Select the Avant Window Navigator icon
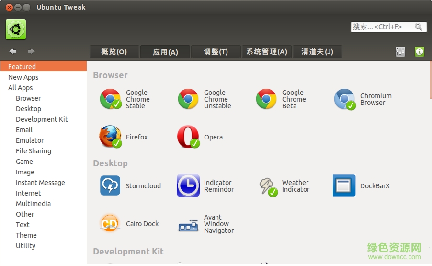The image size is (432, 266). point(188,224)
